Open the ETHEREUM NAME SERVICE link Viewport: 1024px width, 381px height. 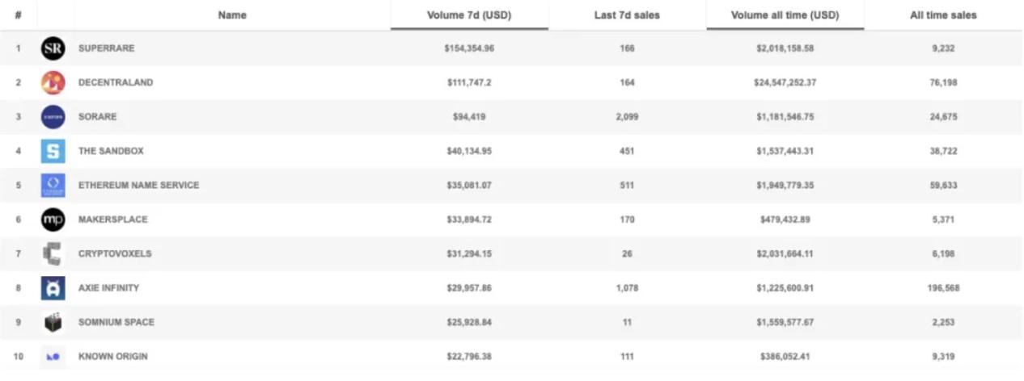pos(138,185)
